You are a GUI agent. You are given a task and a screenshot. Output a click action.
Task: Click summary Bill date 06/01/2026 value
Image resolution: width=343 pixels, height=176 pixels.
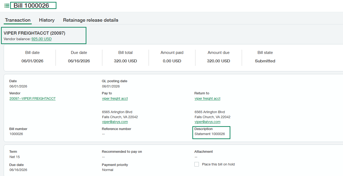[x=33, y=61]
